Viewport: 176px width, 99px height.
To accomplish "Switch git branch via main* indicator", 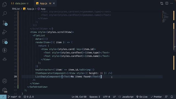I will tap(12, 97).
